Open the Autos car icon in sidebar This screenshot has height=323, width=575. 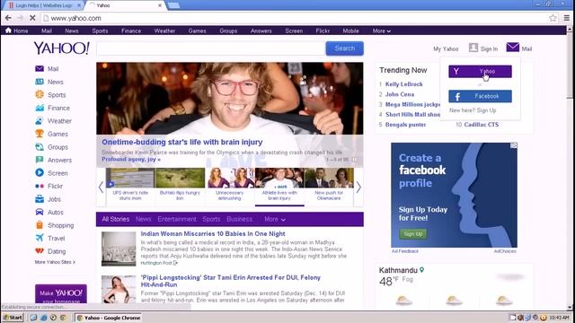(x=40, y=212)
